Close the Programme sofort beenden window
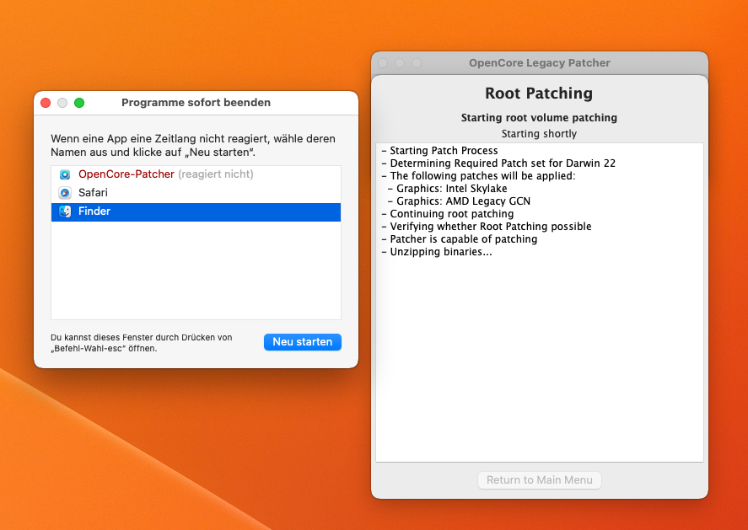 pos(46,103)
